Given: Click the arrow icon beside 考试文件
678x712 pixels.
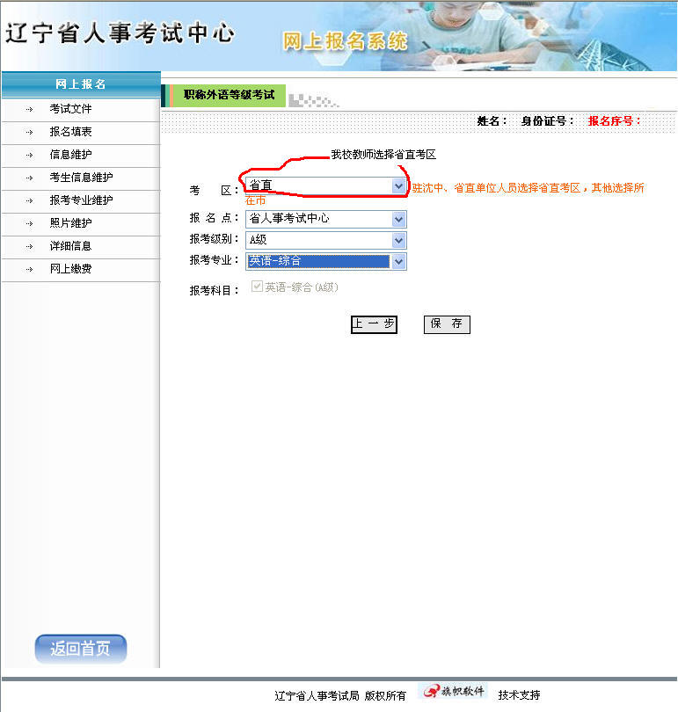Looking at the screenshot, I should [29, 109].
